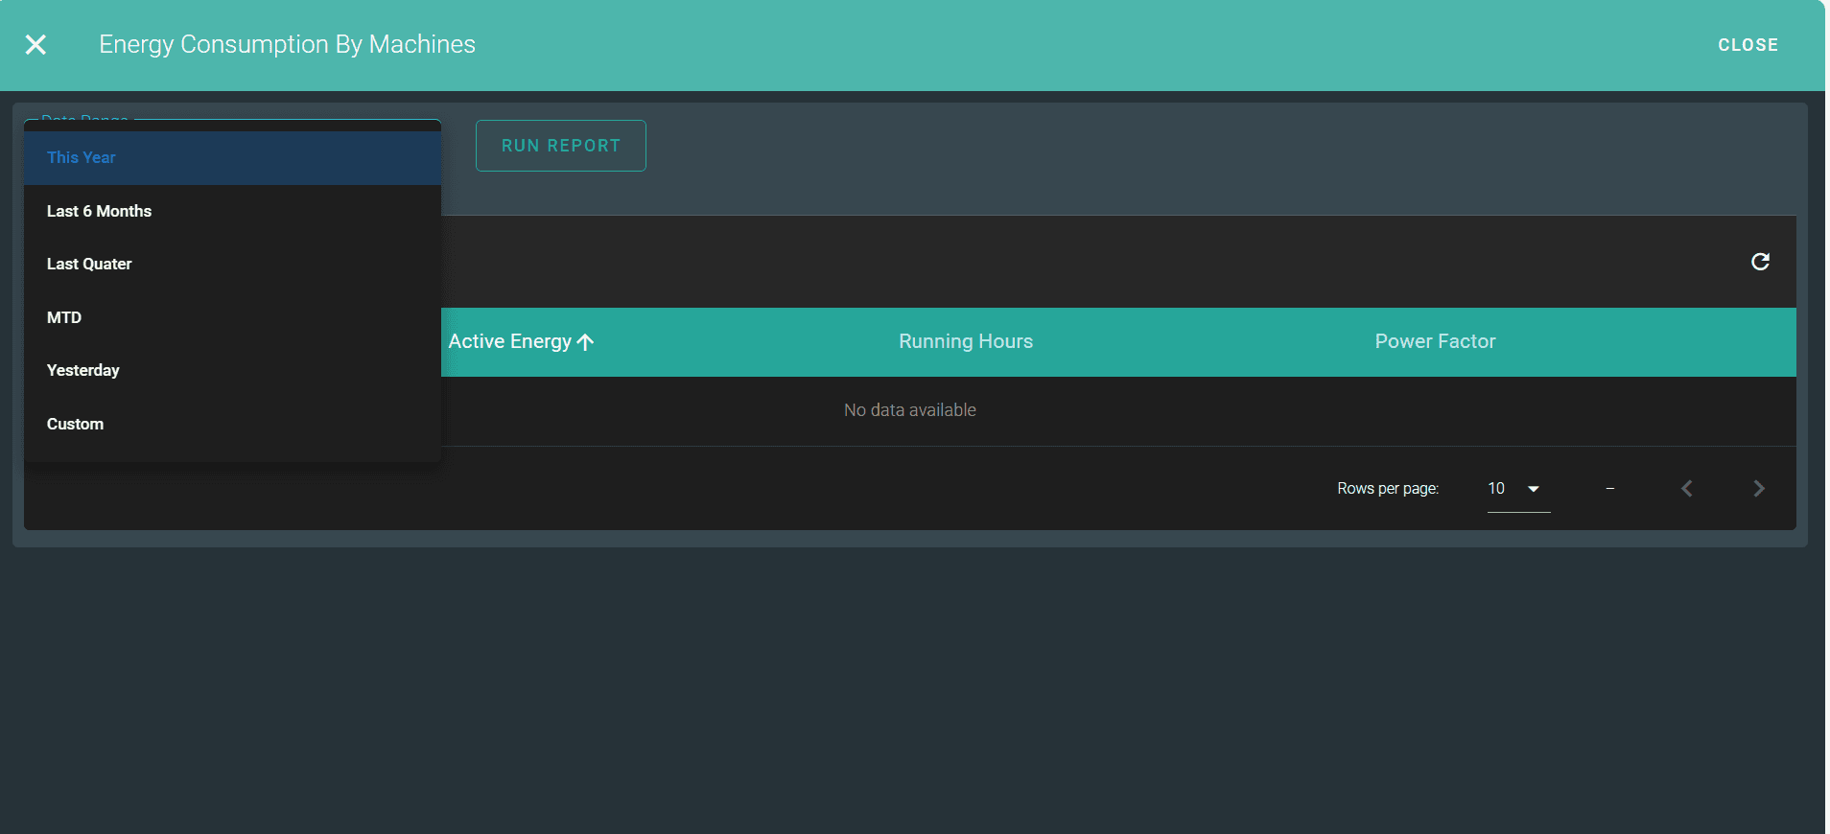Image resolution: width=1830 pixels, height=834 pixels.
Task: Sort by the Active Energy column
Action: click(x=521, y=342)
